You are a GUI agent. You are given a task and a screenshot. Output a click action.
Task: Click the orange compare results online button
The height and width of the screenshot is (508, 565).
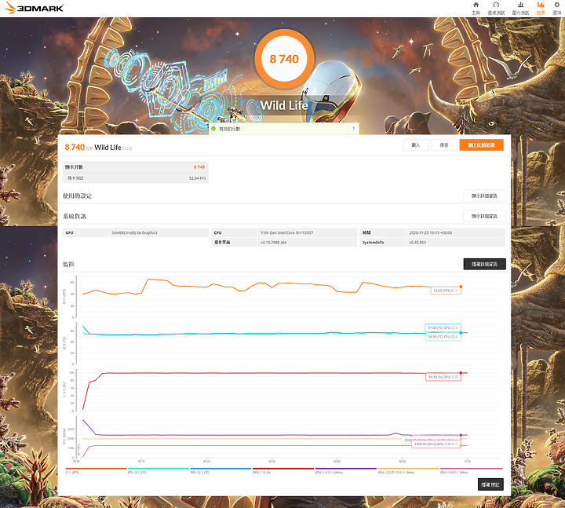coord(481,145)
